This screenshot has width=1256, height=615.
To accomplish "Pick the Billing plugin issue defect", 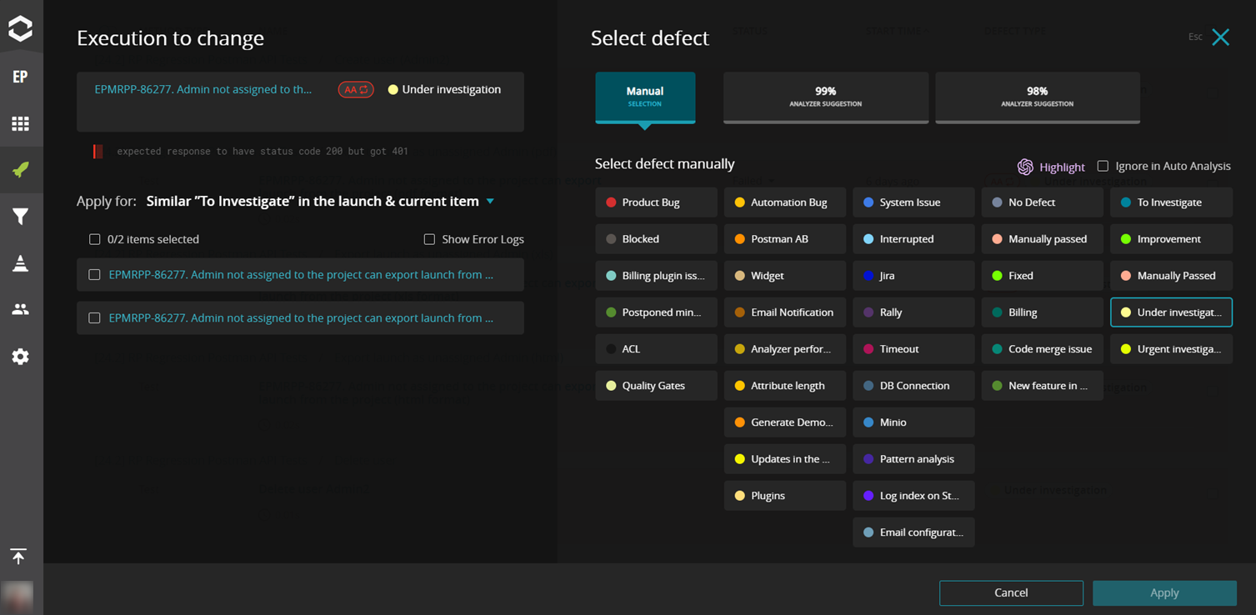I will (656, 276).
